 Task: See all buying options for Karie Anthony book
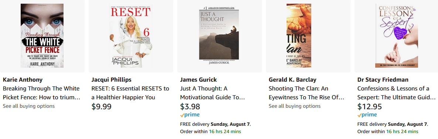(x=29, y=106)
